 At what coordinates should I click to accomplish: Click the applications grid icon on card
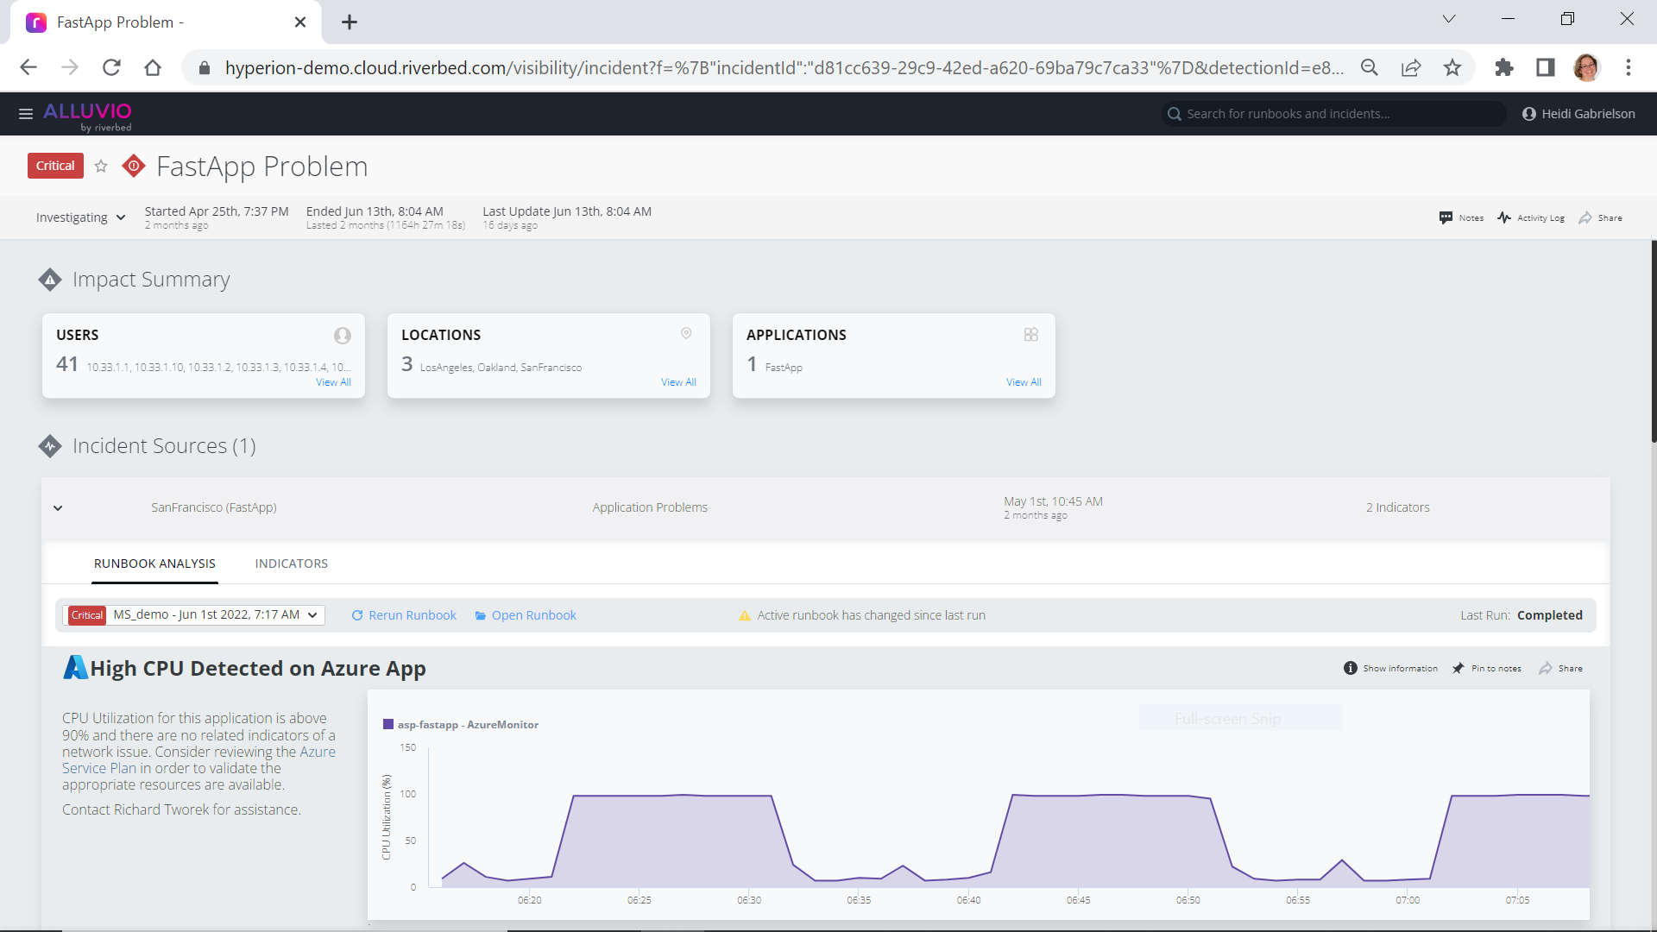pyautogui.click(x=1031, y=335)
